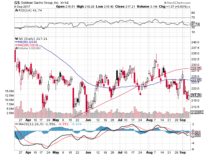Screen dimensions: 204x155
Task: Click Aug on the price chart date axis
Action: click(149, 120)
